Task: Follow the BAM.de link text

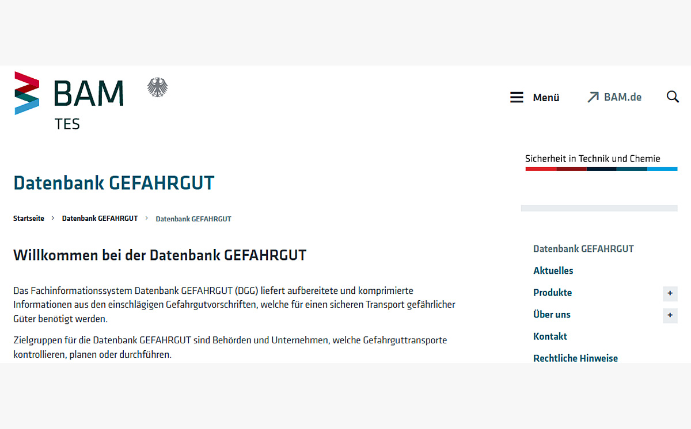Action: [622, 97]
